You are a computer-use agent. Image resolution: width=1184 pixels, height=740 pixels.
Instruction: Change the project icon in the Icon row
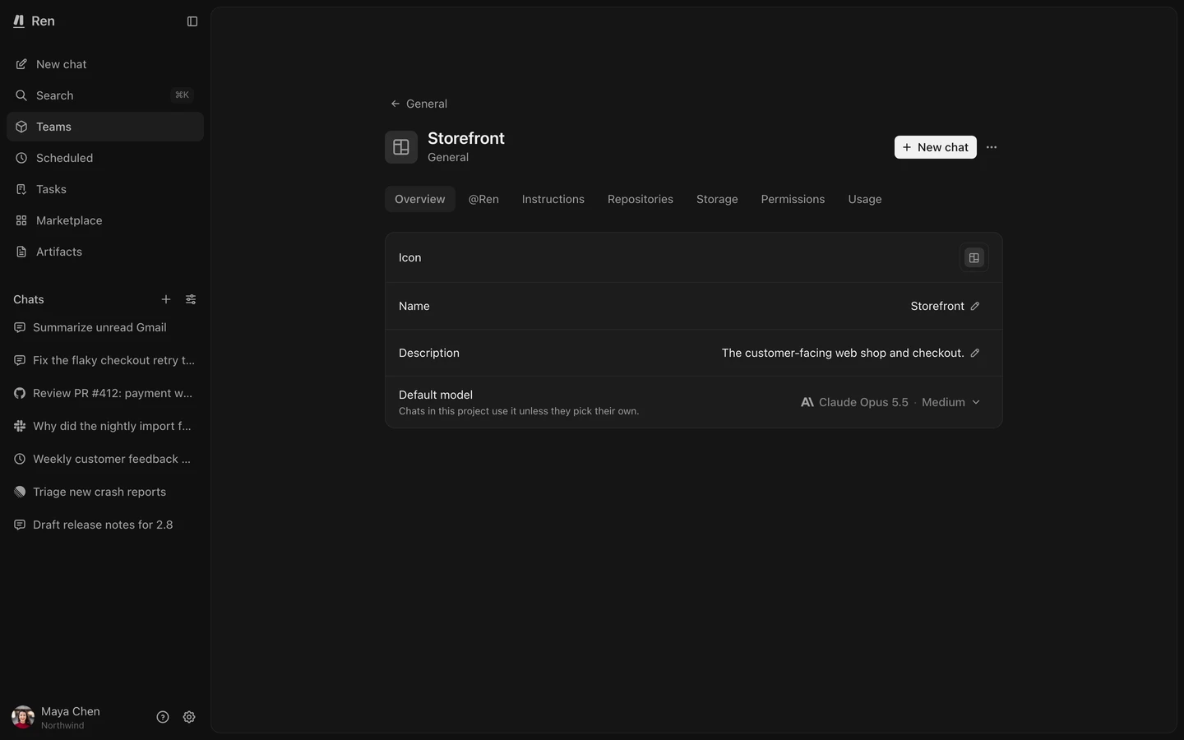point(974,258)
